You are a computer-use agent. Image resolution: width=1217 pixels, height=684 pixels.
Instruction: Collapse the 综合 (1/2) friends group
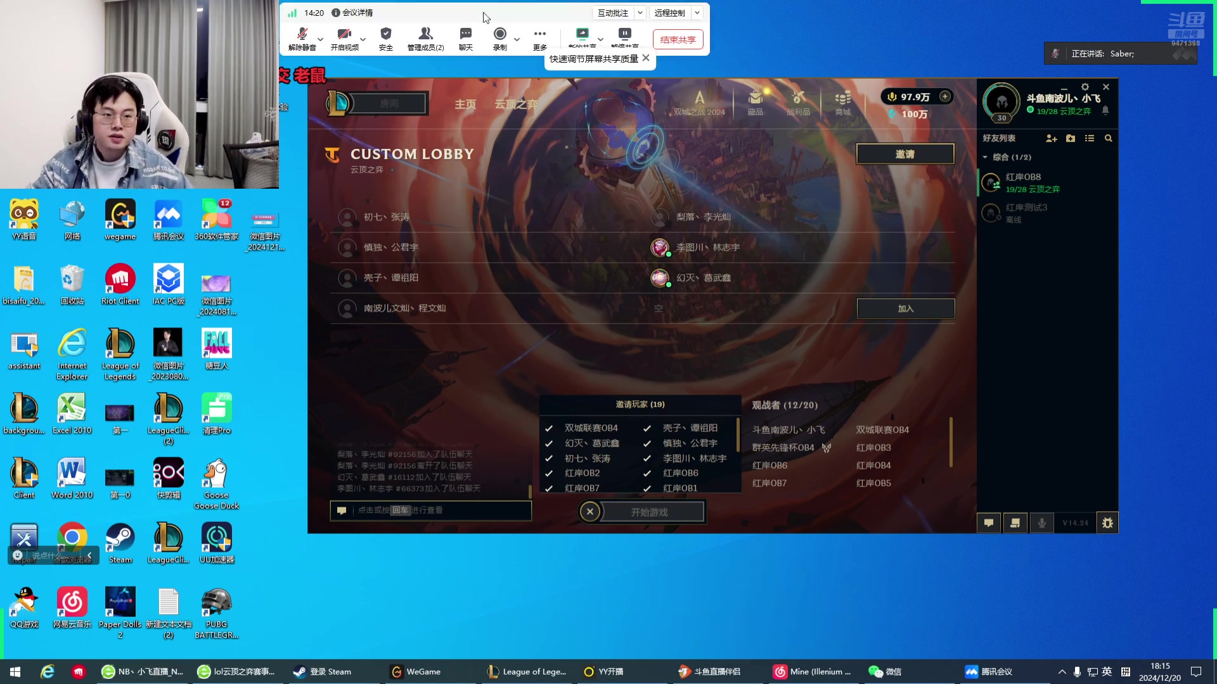point(985,157)
